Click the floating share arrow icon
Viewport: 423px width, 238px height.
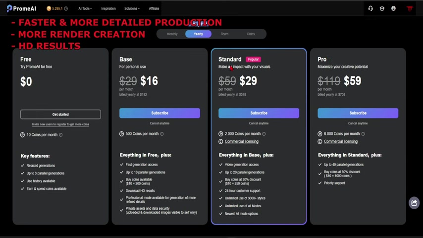(x=414, y=203)
